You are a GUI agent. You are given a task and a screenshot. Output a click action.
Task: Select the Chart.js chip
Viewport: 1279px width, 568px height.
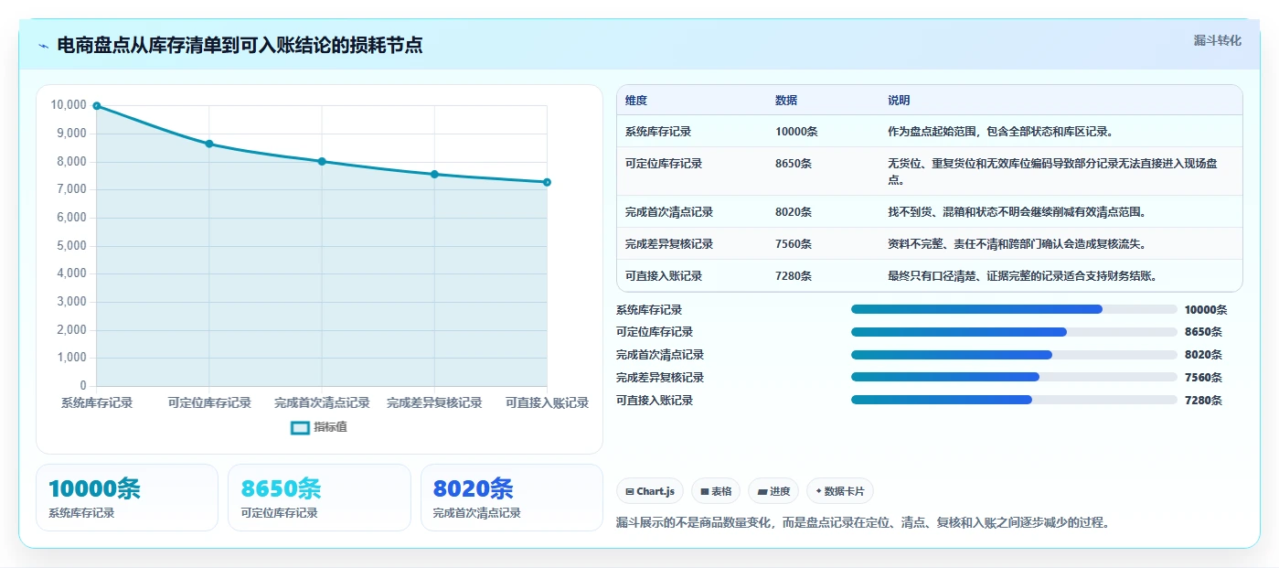pos(650,491)
